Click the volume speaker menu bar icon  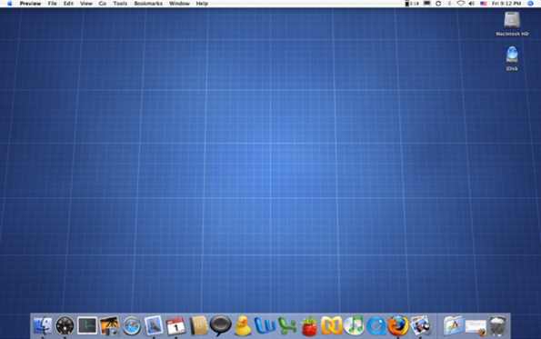[x=472, y=4]
